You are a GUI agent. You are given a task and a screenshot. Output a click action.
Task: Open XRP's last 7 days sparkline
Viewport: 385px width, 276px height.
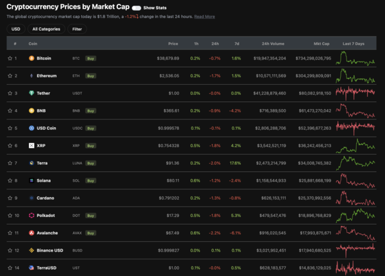[x=355, y=146]
